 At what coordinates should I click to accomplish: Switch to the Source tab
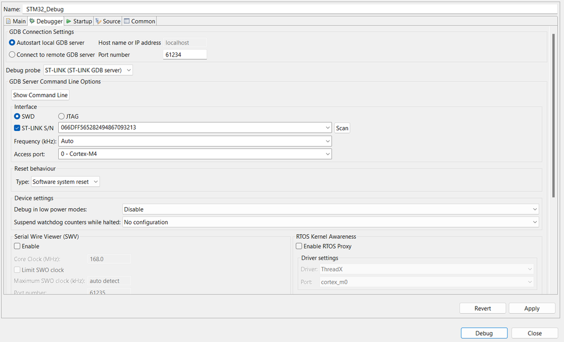point(108,21)
